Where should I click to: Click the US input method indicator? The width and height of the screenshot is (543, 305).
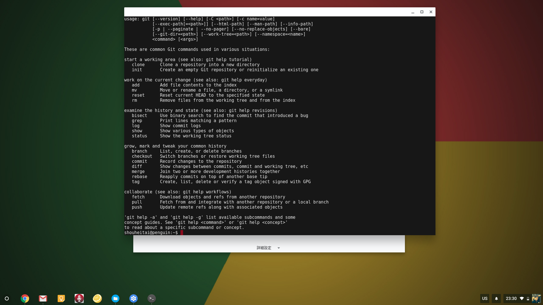(x=485, y=298)
